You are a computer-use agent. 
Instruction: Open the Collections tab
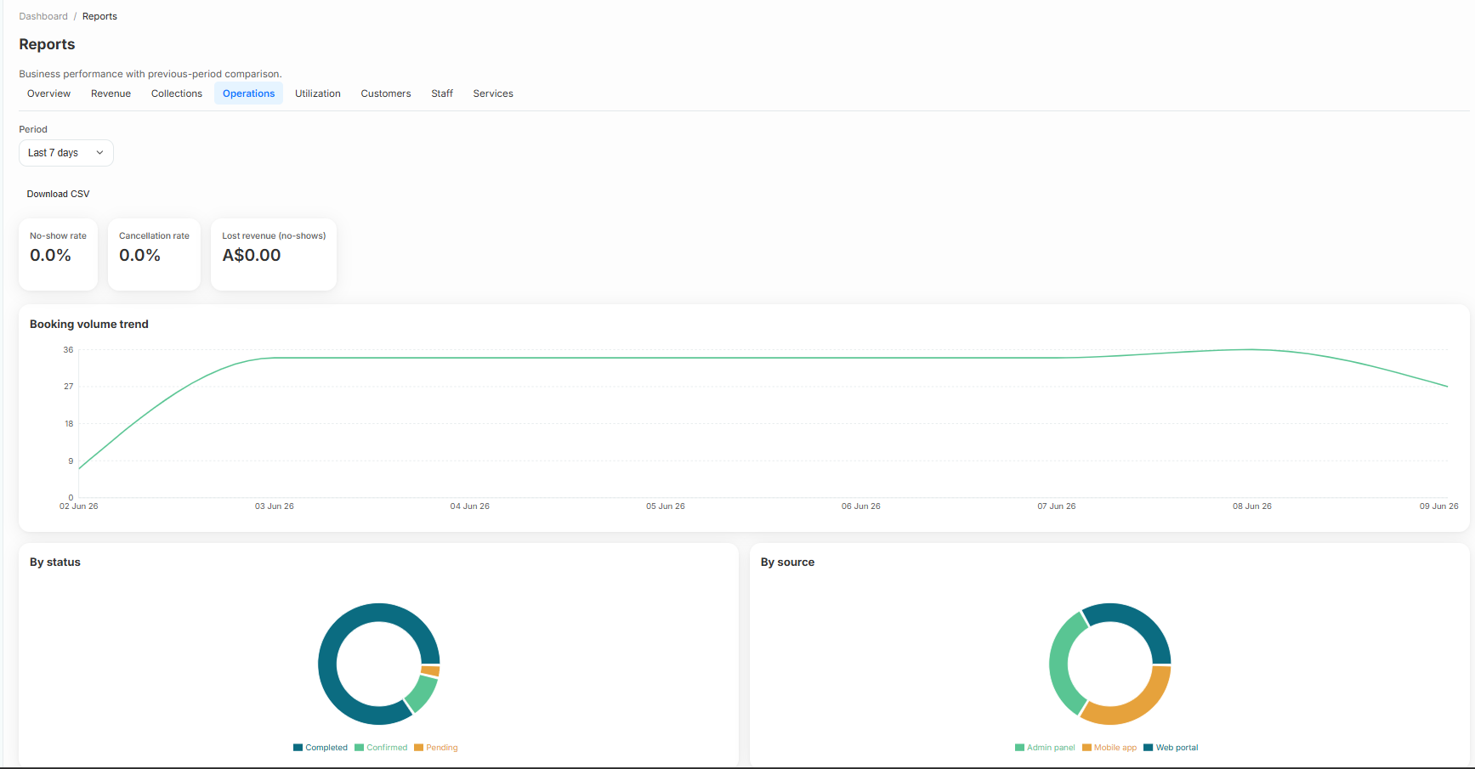(x=177, y=93)
